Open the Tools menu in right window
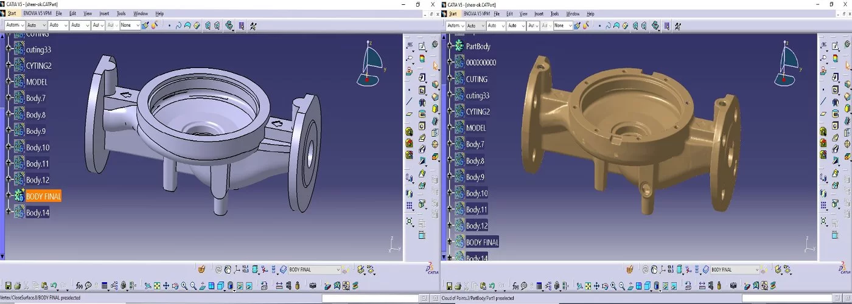 click(x=554, y=13)
